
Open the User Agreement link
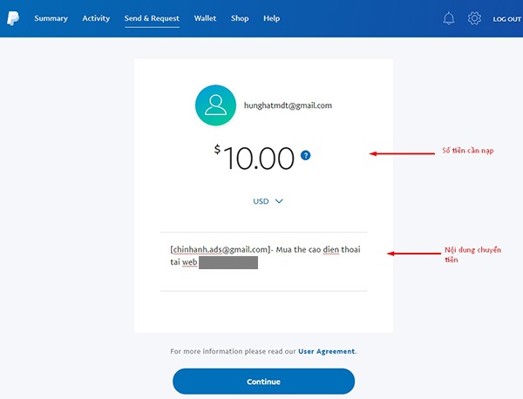327,351
